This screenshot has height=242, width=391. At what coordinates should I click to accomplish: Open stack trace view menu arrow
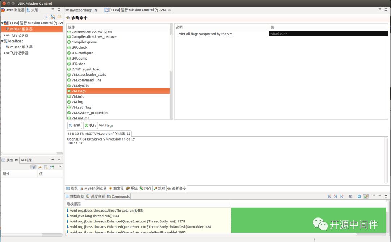(374, 196)
